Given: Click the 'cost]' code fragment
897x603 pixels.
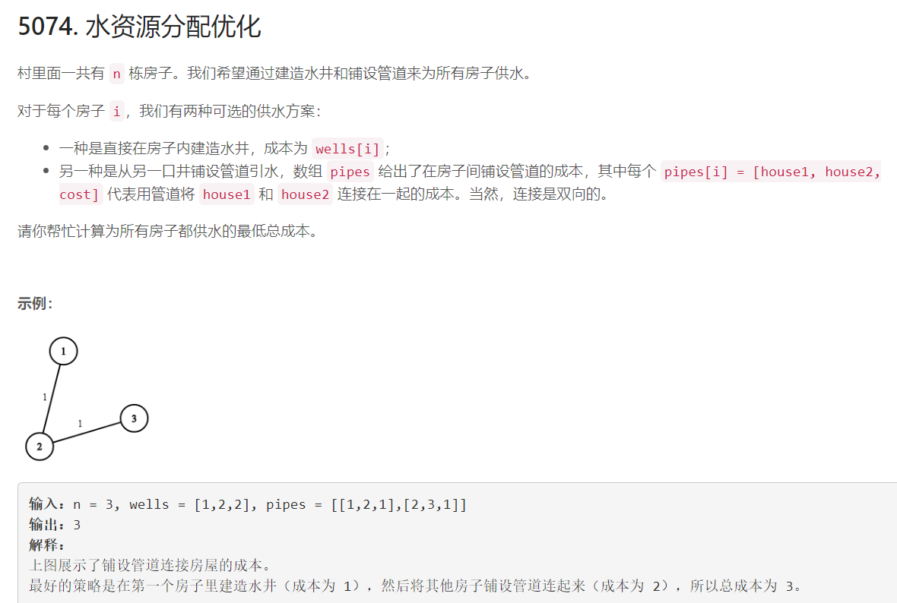Looking at the screenshot, I should point(80,195).
